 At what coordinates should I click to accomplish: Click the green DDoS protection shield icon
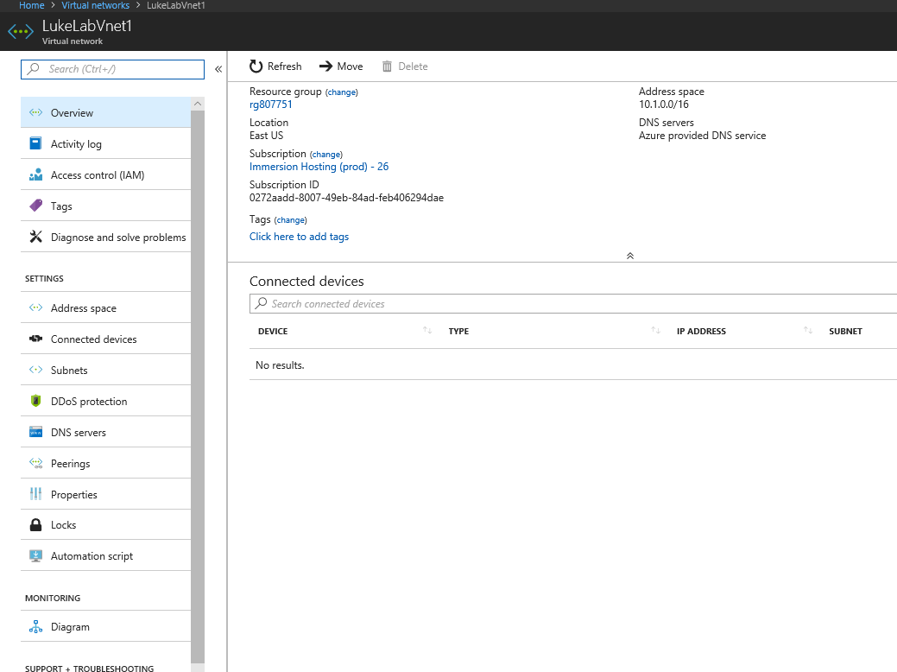35,401
